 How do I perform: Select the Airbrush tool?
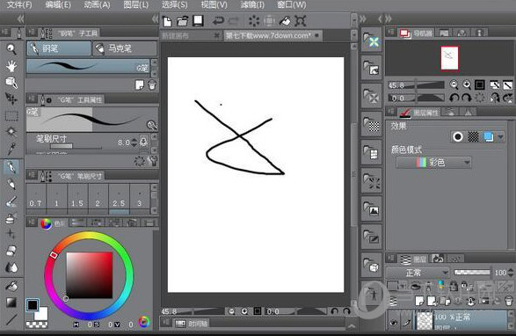[11, 218]
